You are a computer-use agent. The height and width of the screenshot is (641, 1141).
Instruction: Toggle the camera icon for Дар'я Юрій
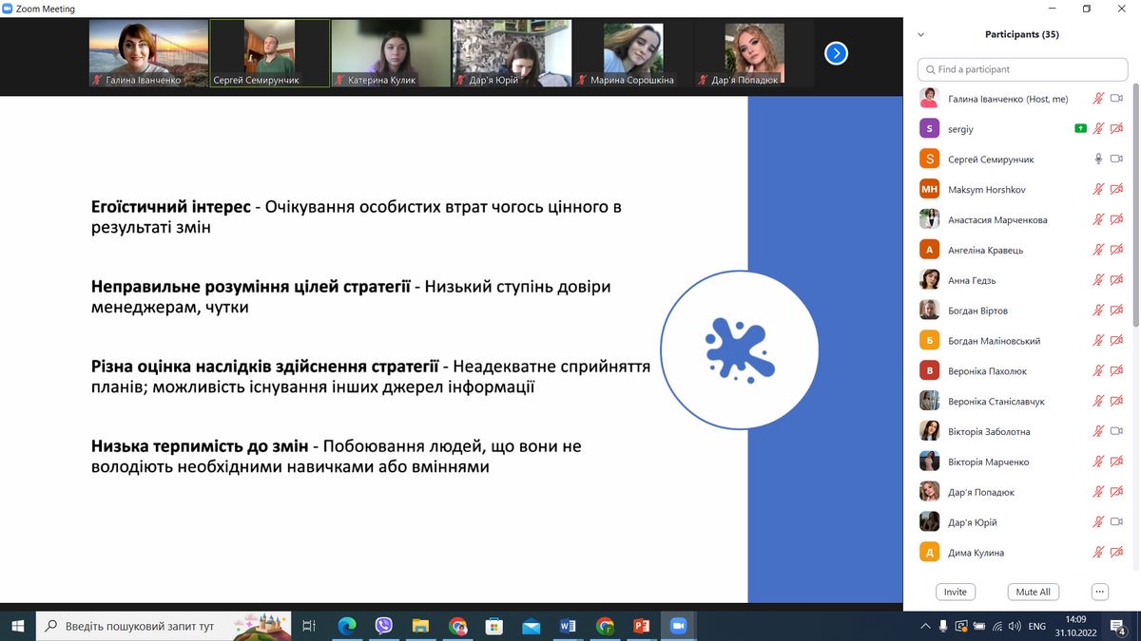pos(1116,522)
